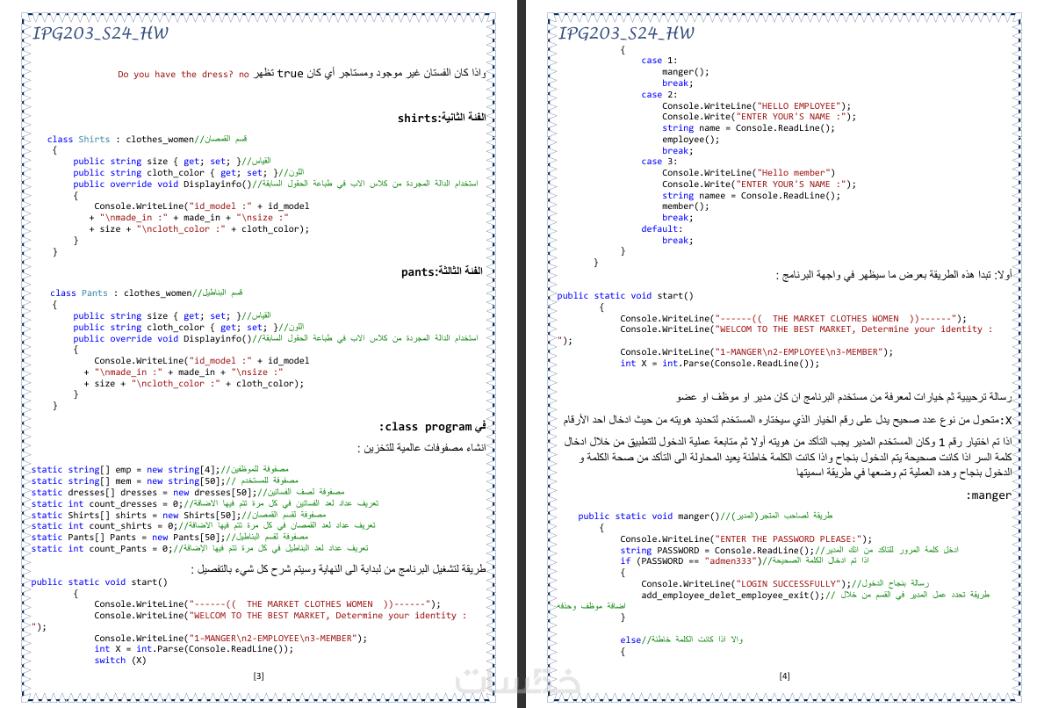
Task: Click the "else" keyword near page 4 bottom
Action: (630, 639)
